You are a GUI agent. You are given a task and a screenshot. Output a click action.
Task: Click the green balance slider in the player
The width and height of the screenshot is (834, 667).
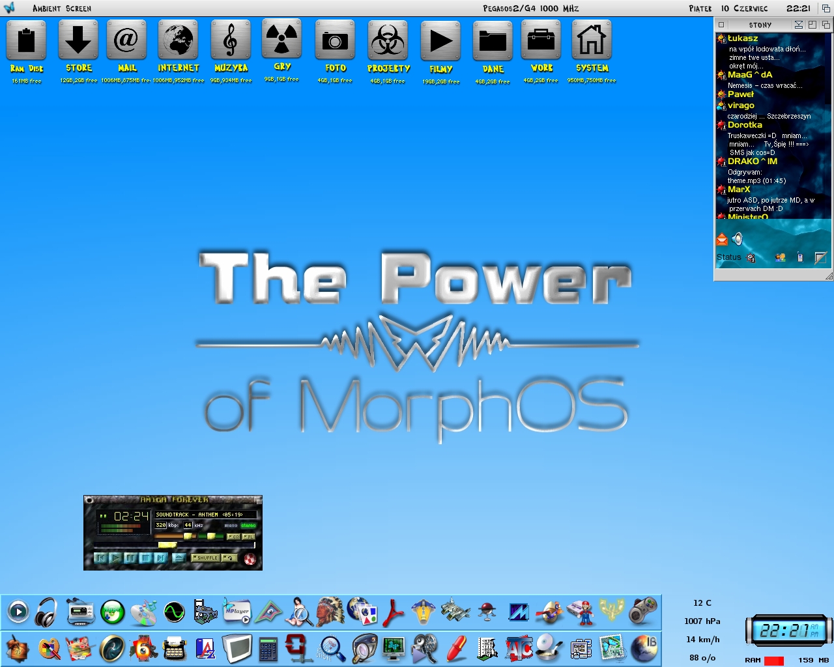pyautogui.click(x=210, y=537)
